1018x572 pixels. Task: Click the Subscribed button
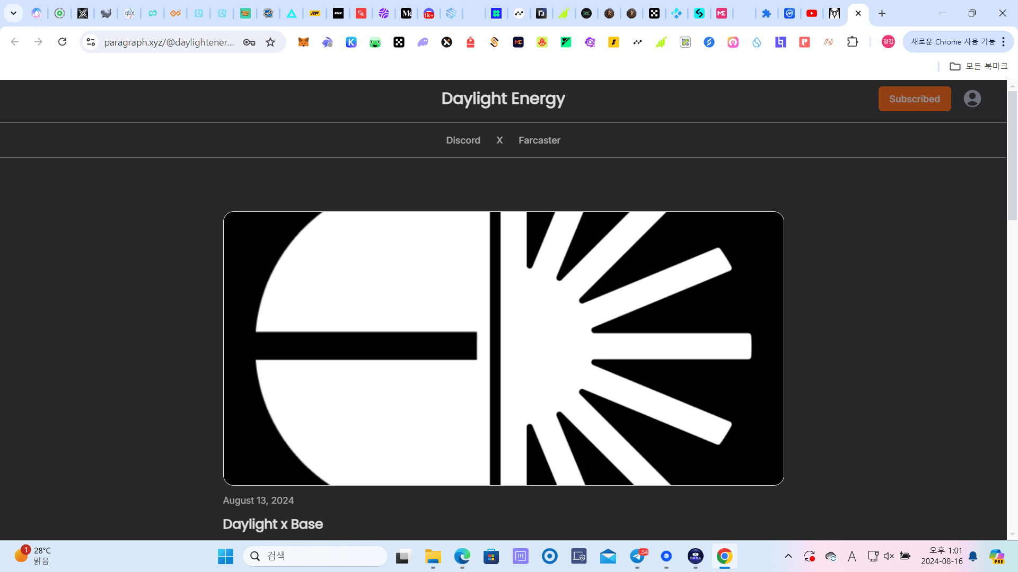tap(914, 99)
